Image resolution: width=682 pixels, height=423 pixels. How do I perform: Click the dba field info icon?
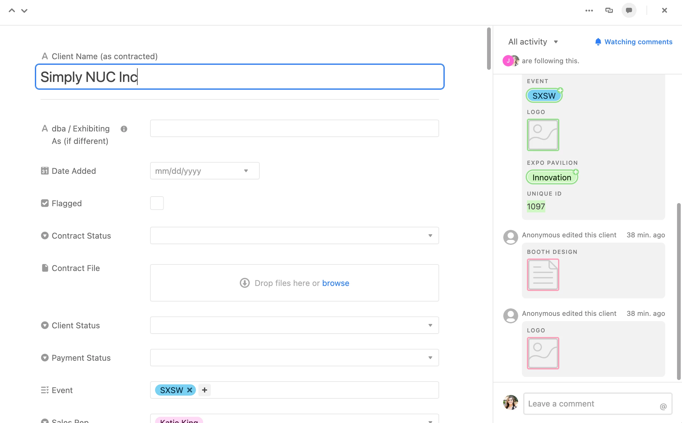[124, 129]
